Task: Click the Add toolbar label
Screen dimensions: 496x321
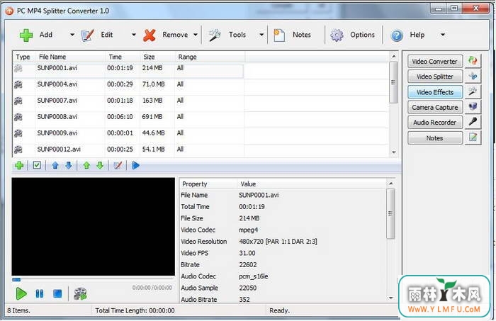Action: click(46, 35)
